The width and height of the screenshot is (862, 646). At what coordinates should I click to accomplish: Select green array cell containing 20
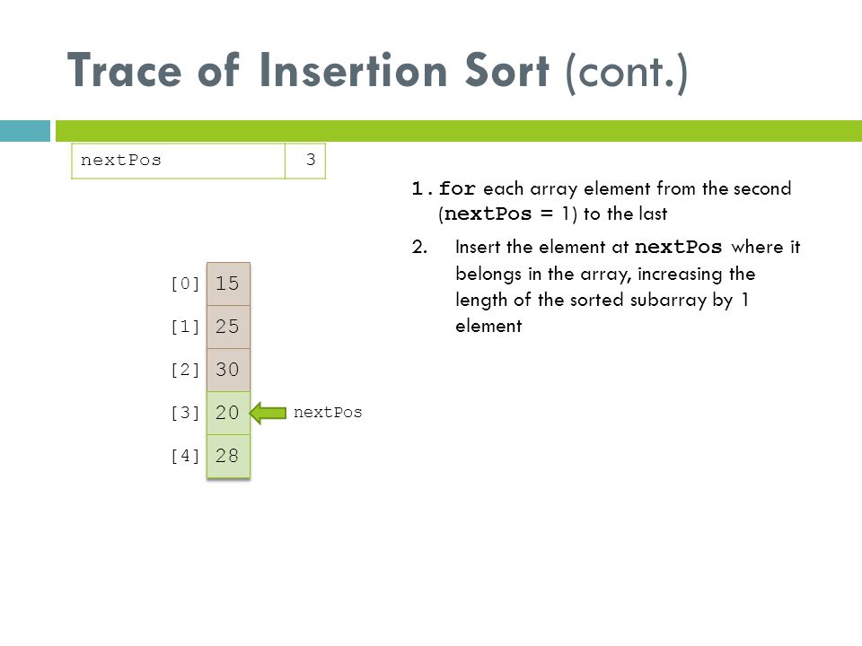pyautogui.click(x=228, y=413)
